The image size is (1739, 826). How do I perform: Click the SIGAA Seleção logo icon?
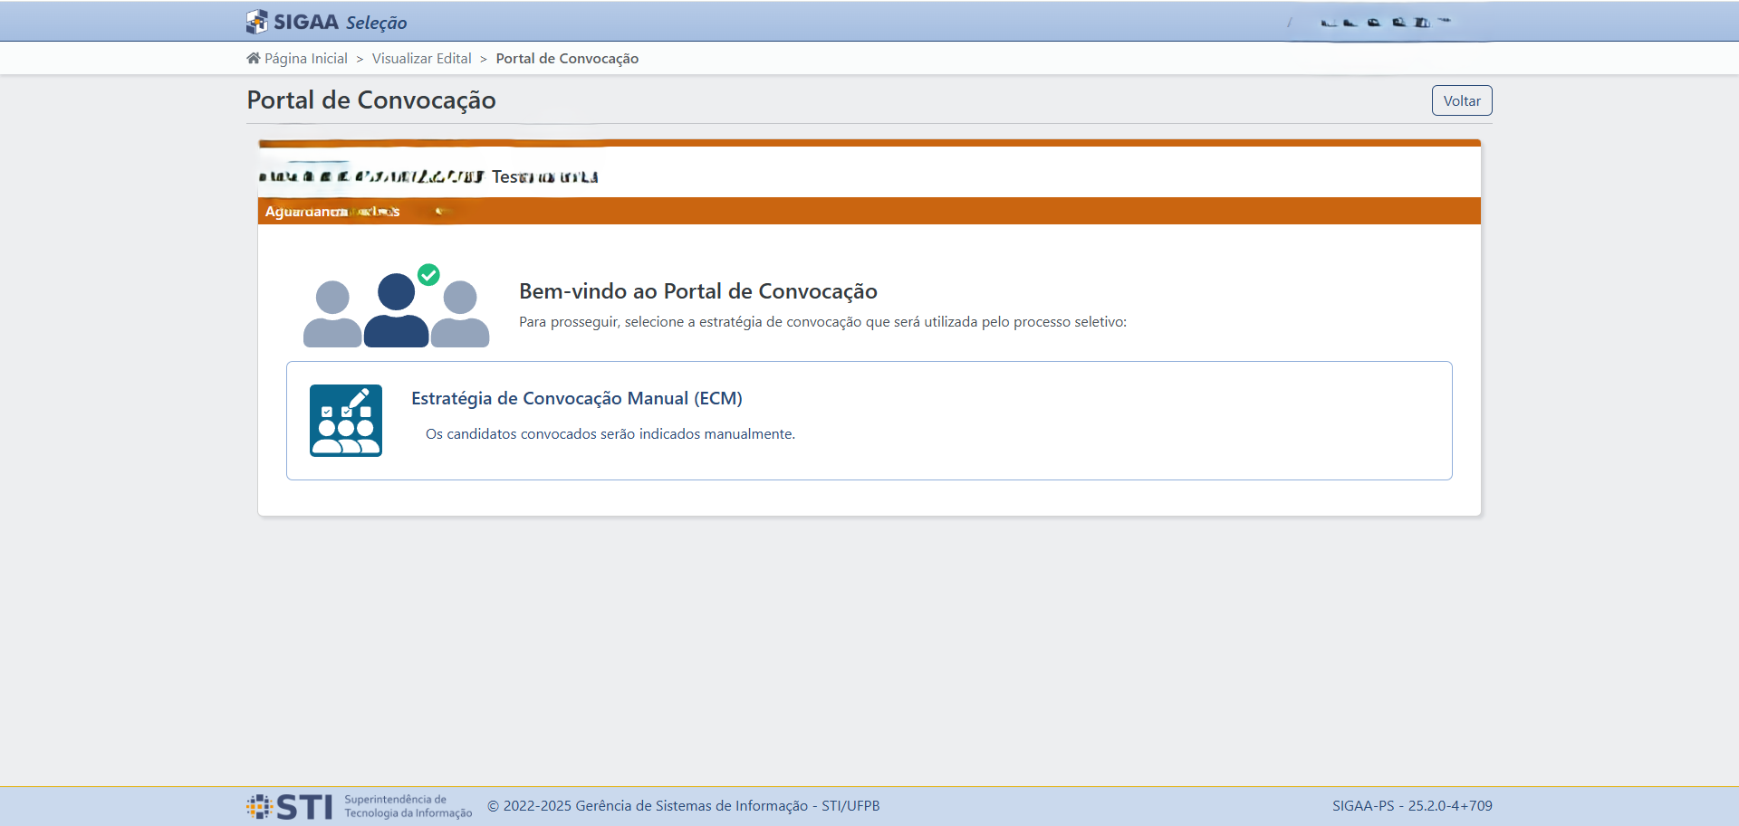tap(257, 22)
